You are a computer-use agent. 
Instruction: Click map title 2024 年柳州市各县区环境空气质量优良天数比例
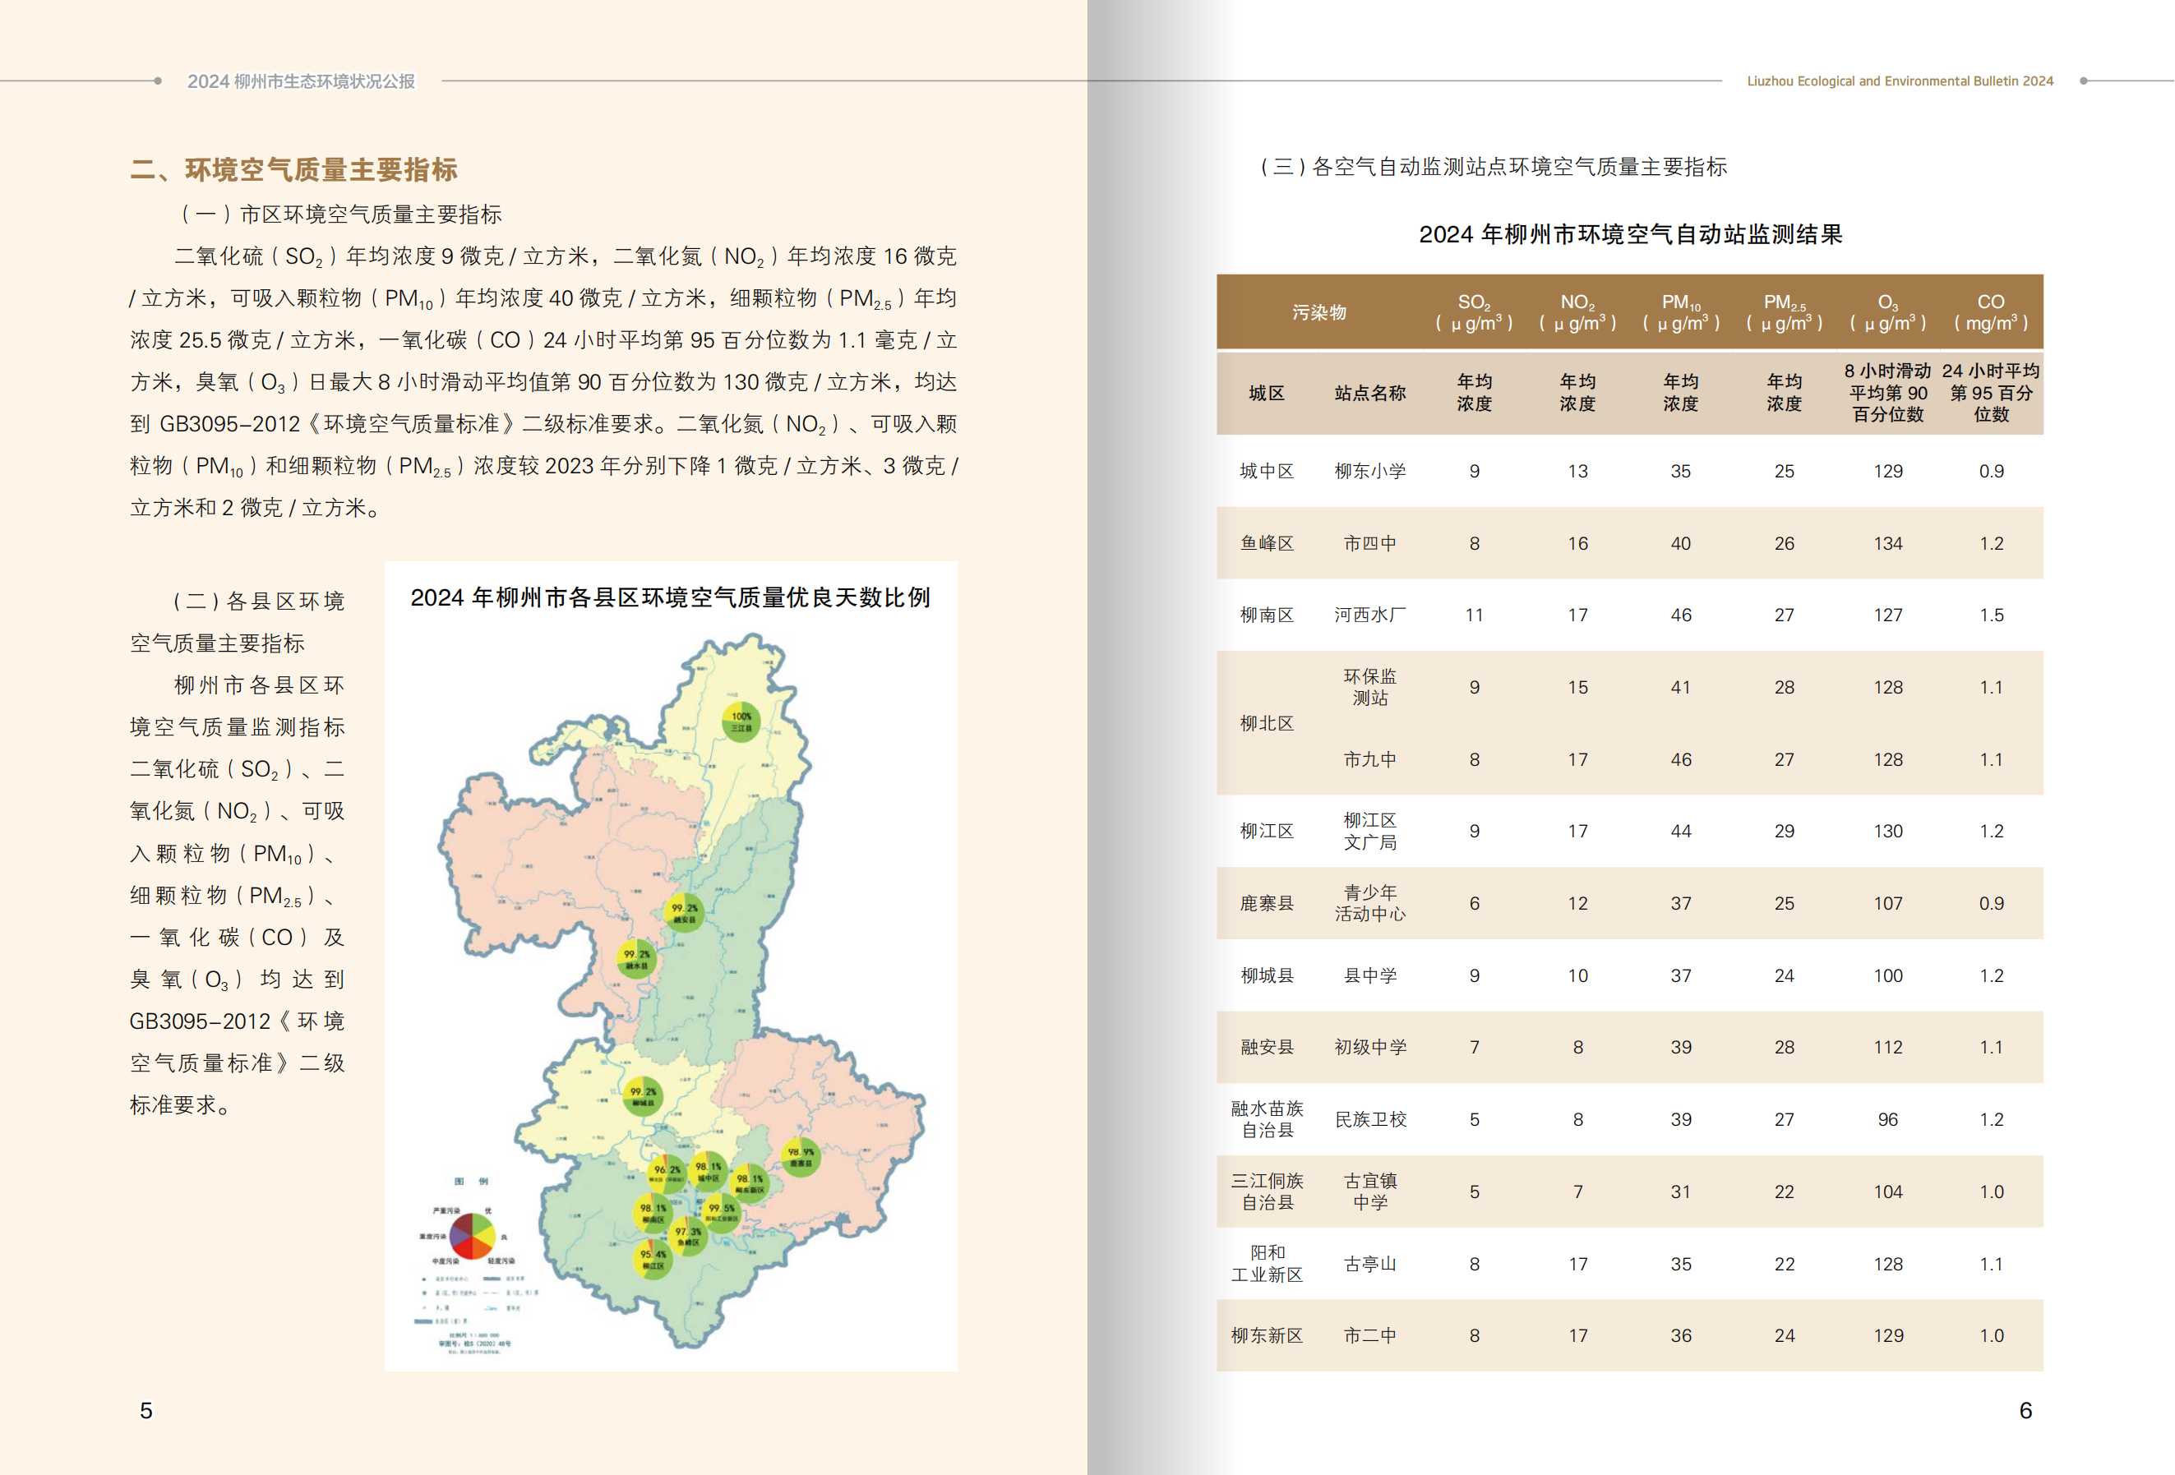[670, 597]
